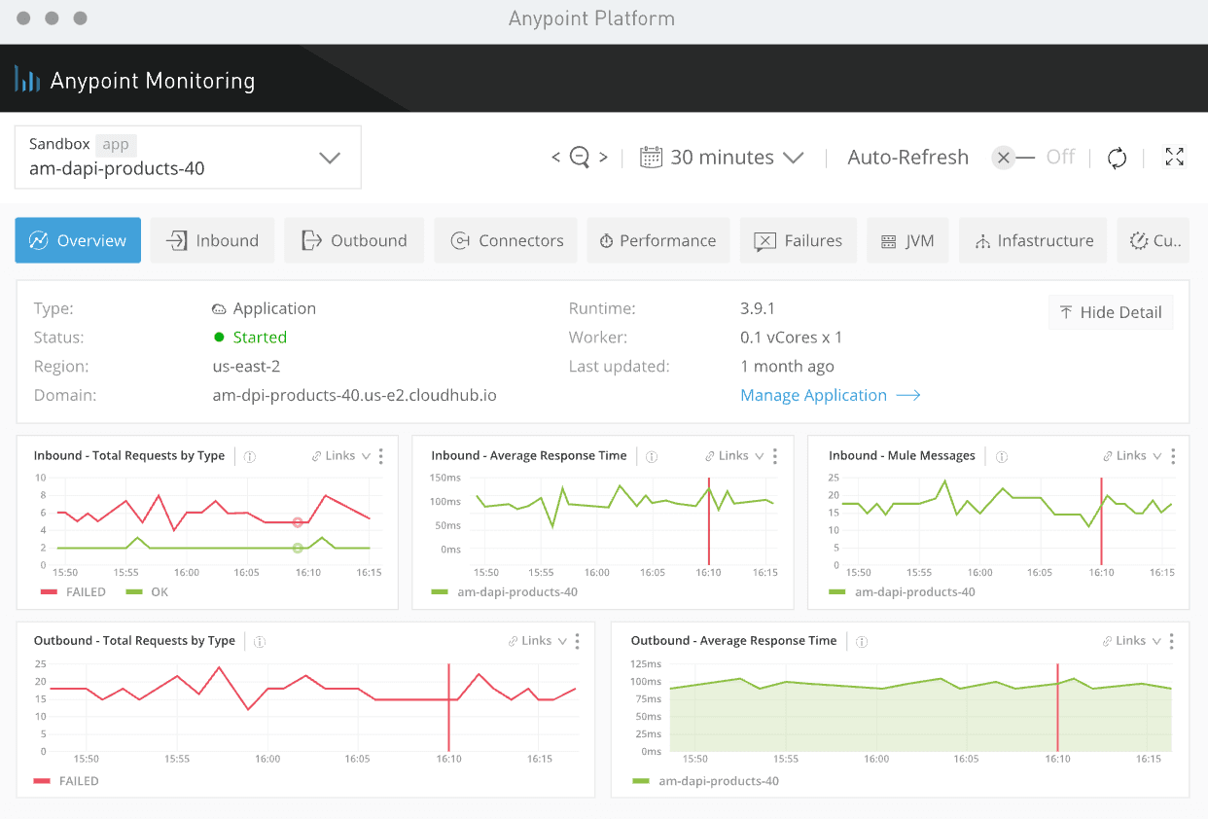Open the Manage Application link

pos(830,395)
